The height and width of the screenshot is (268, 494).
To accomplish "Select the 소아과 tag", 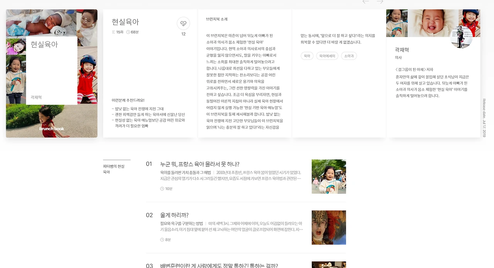I will (x=349, y=56).
